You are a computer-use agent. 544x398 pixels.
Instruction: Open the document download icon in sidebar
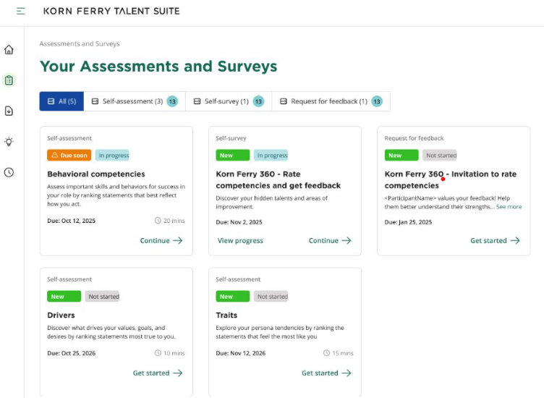coord(9,111)
